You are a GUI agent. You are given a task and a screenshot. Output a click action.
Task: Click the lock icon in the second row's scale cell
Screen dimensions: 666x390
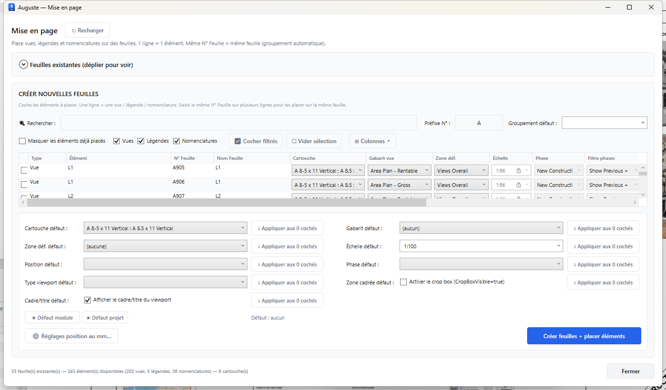click(x=519, y=185)
